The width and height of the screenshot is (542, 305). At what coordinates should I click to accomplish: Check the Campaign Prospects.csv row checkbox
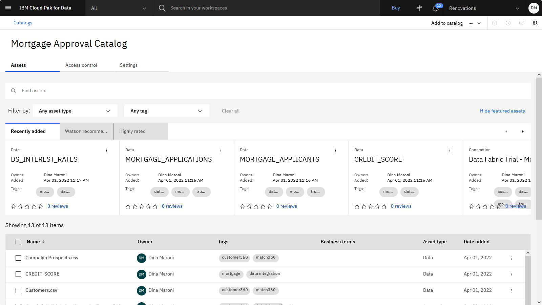pyautogui.click(x=18, y=258)
